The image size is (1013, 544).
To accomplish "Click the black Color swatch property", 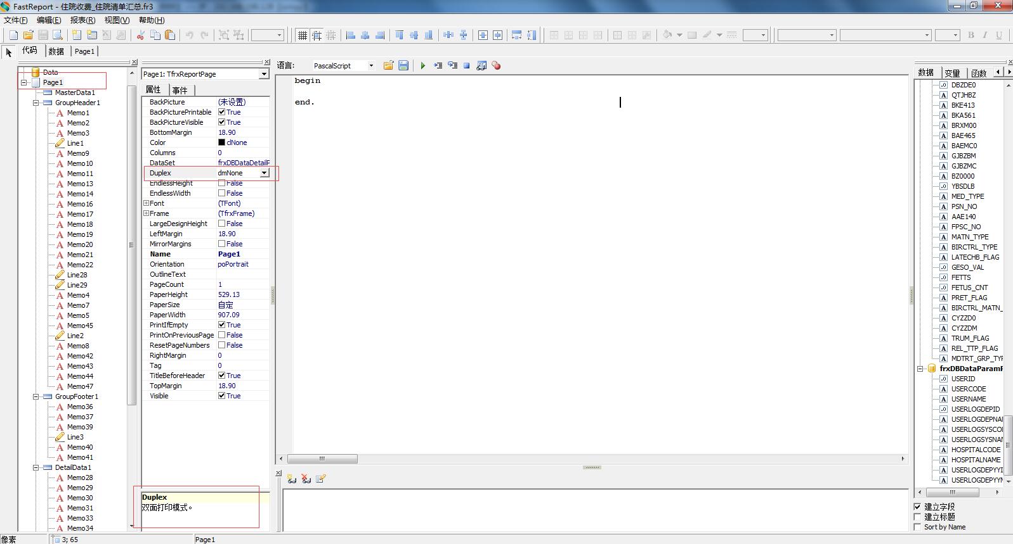I will (x=221, y=142).
